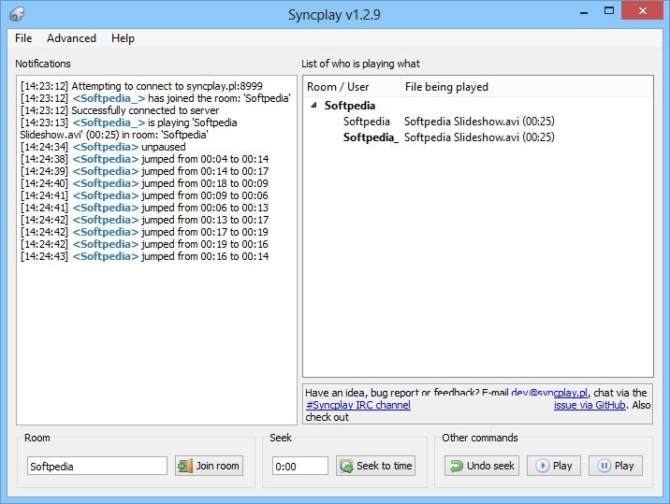Viewport: 670px width, 504px height.
Task: Click 'jumped from 00:19 to 00:16' notification
Action: pos(144,244)
